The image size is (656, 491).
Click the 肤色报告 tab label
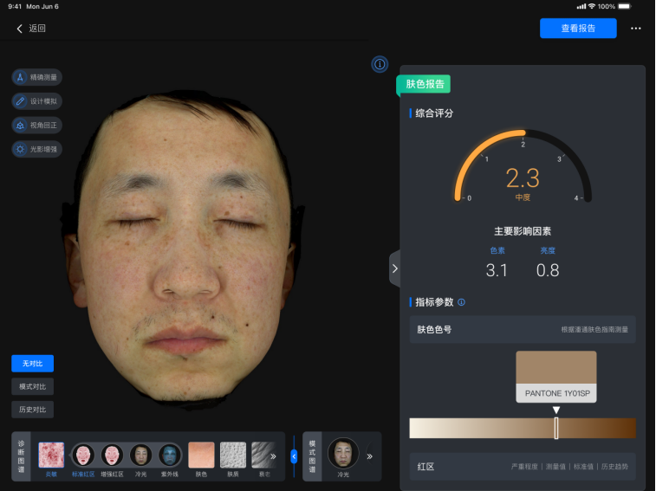tap(425, 84)
